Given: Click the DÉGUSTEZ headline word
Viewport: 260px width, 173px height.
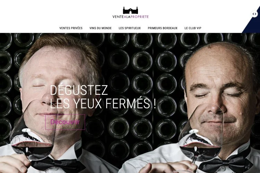Looking at the screenshot, I should coord(79,90).
